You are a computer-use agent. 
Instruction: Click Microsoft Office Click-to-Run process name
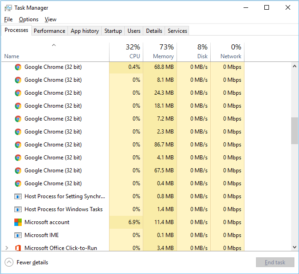point(61,248)
